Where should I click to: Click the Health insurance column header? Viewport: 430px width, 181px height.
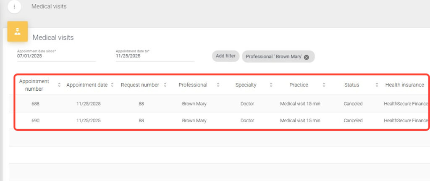[404, 85]
